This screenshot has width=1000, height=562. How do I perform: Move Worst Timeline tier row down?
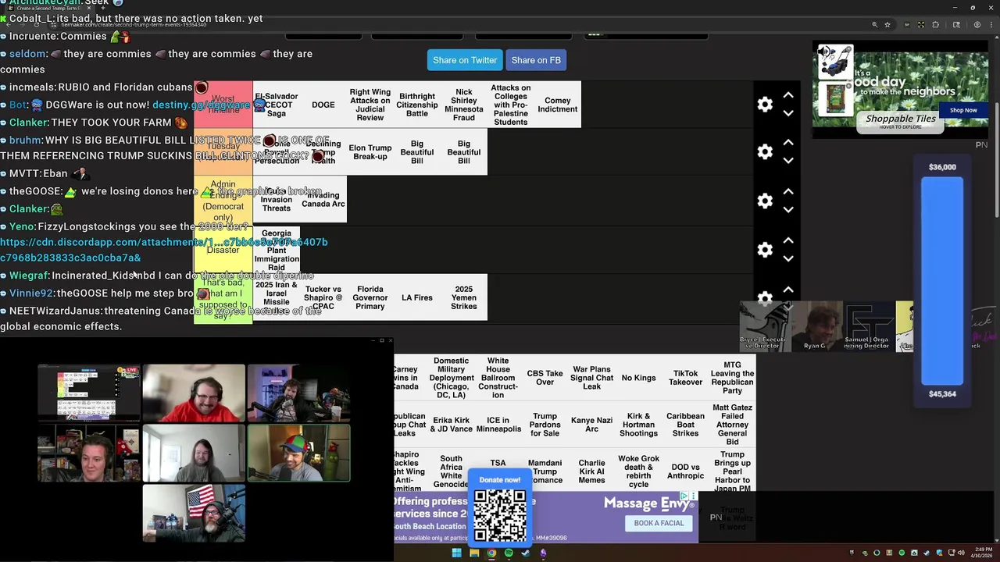[788, 113]
